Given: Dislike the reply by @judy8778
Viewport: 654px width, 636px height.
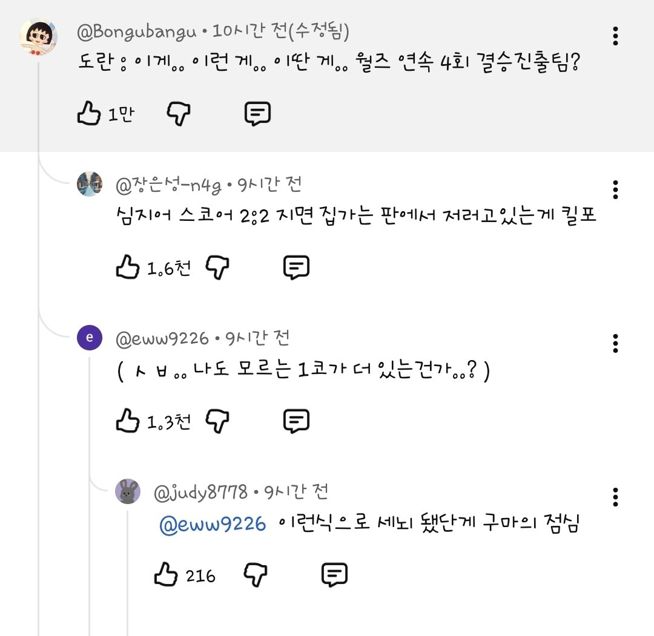Looking at the screenshot, I should 256,575.
